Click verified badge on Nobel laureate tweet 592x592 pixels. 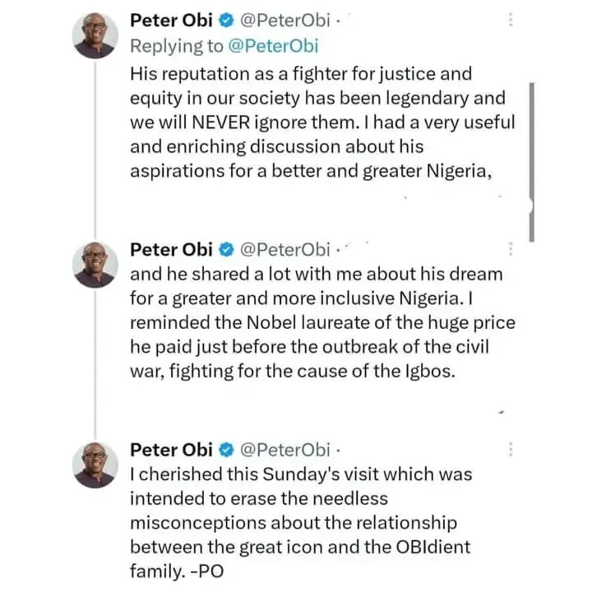coord(224,248)
